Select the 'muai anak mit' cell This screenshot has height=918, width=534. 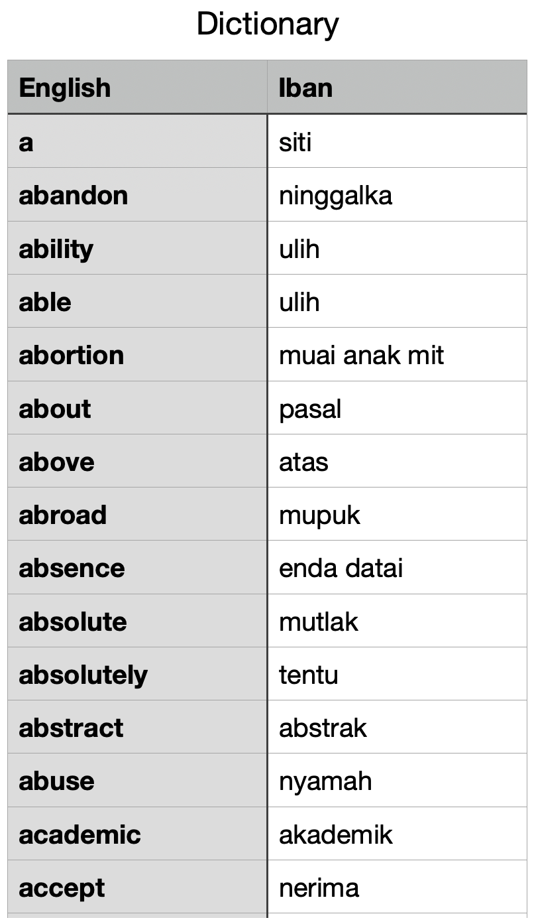(x=397, y=355)
